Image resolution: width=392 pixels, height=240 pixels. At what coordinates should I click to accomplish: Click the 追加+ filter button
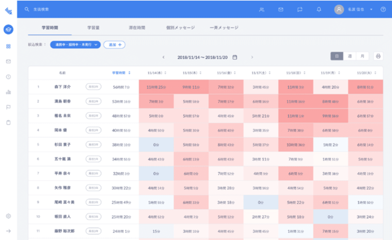coord(114,45)
